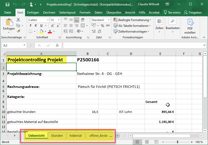Open Ribbon display options button
Screen dimensions: 208x145
(167, 4)
